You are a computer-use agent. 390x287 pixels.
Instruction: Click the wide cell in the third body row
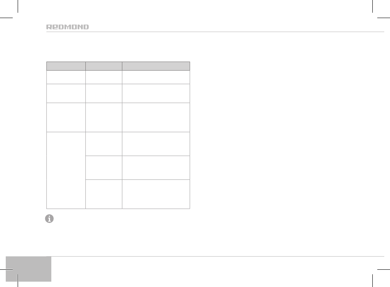156,117
